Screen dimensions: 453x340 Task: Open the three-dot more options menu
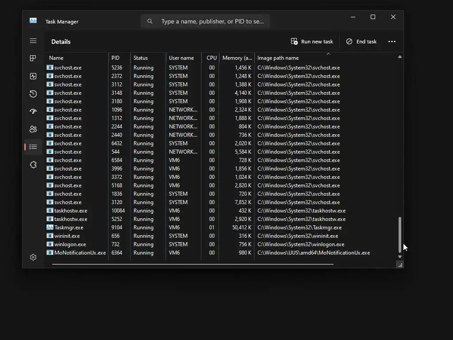click(392, 42)
